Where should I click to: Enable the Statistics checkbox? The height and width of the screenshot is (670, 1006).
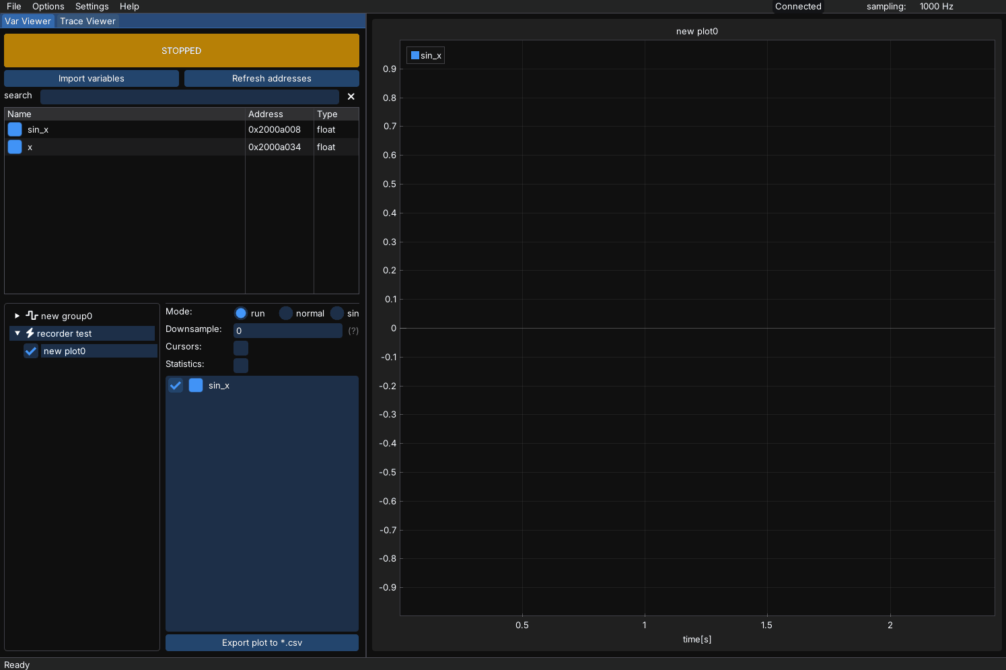241,365
